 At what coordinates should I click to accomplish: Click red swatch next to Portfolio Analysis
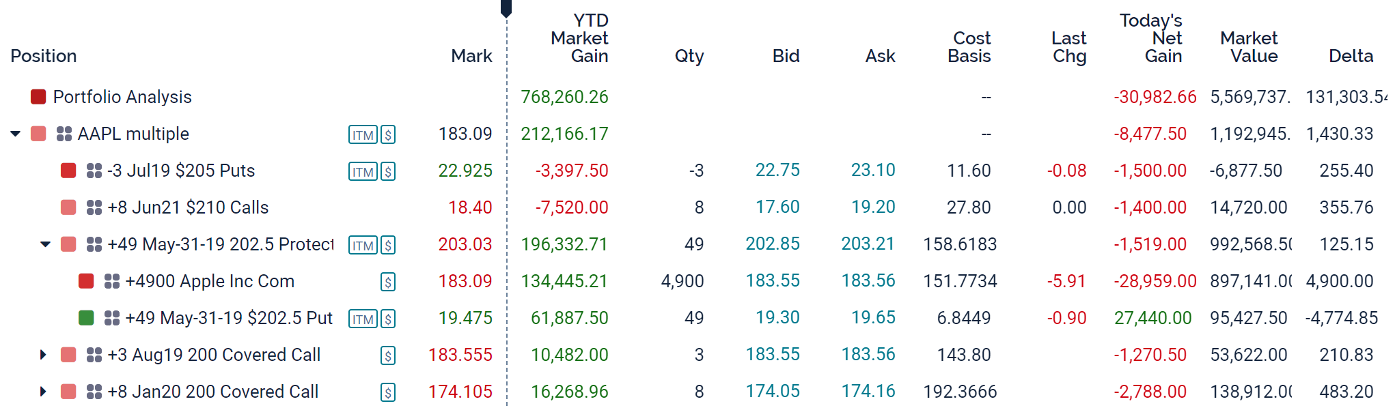tap(38, 97)
